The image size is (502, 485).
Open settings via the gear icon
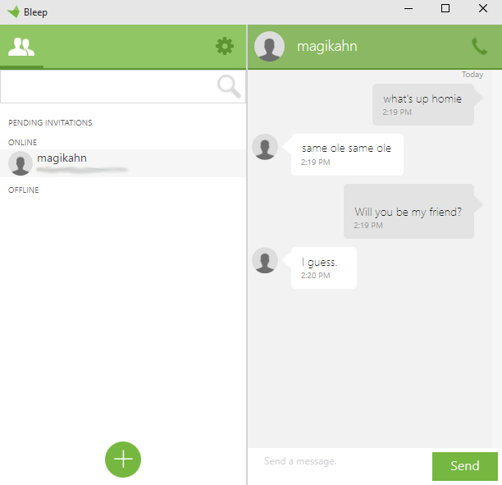click(x=225, y=46)
